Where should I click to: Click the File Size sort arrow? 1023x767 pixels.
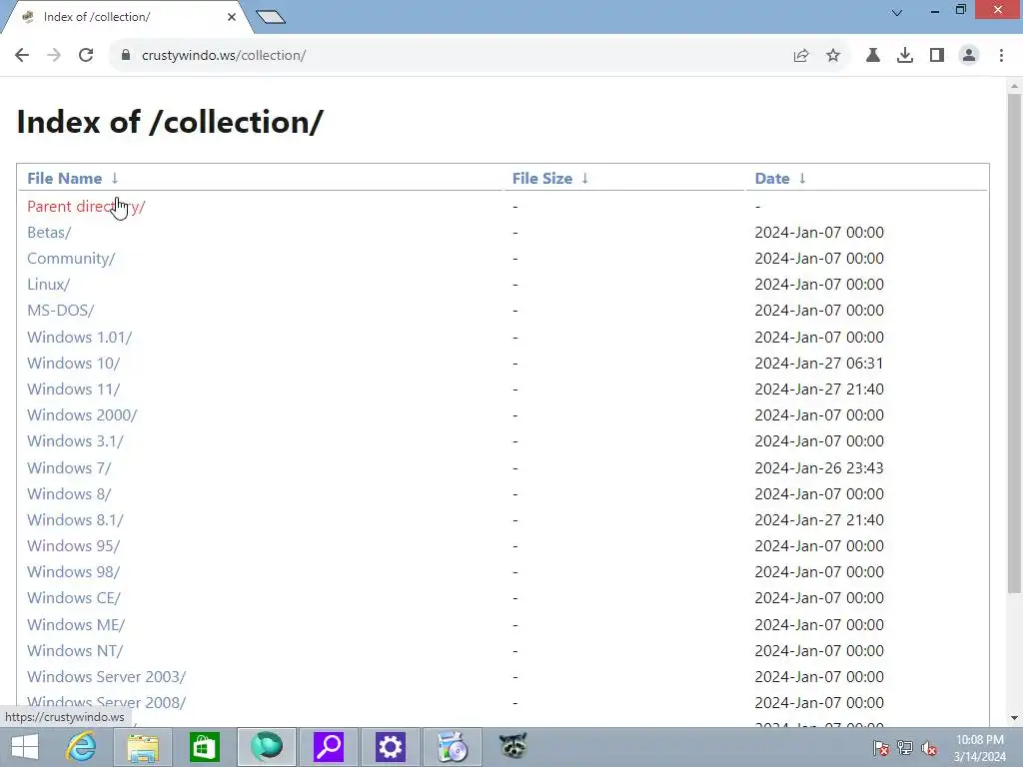585,178
